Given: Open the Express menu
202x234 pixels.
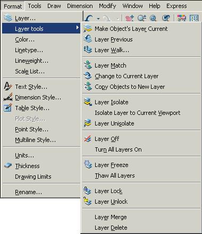Looking at the screenshot, I should click(176, 6).
